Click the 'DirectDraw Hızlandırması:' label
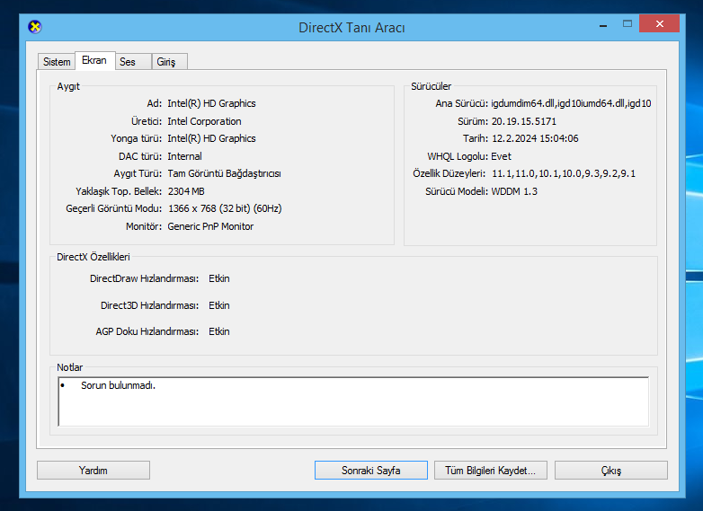The image size is (703, 511). coord(144,278)
